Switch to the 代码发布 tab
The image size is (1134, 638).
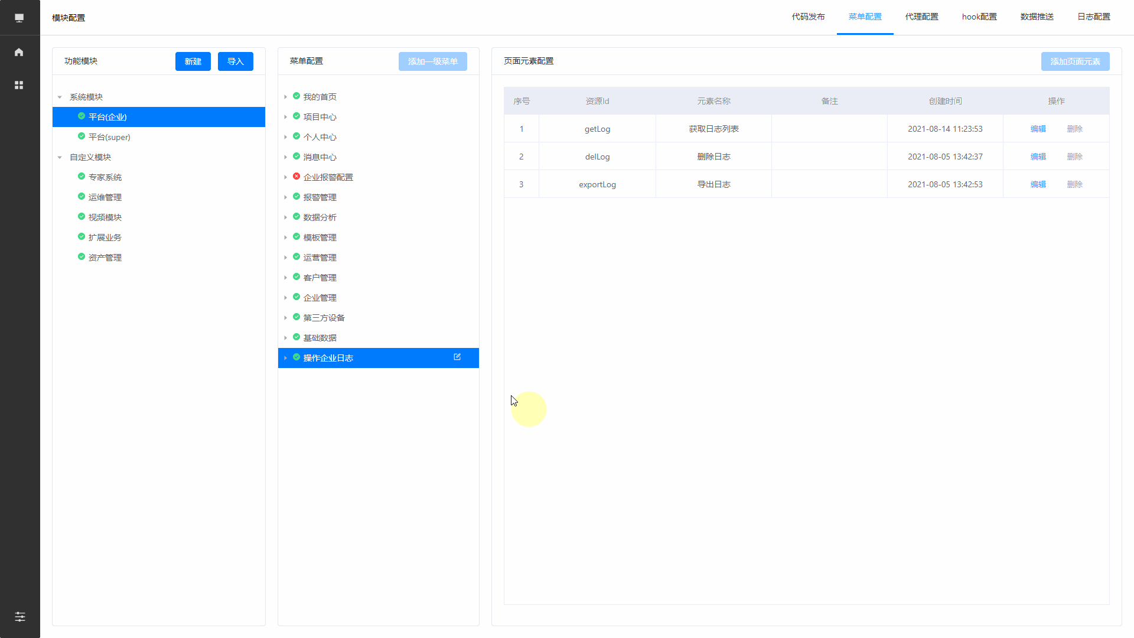coord(808,17)
